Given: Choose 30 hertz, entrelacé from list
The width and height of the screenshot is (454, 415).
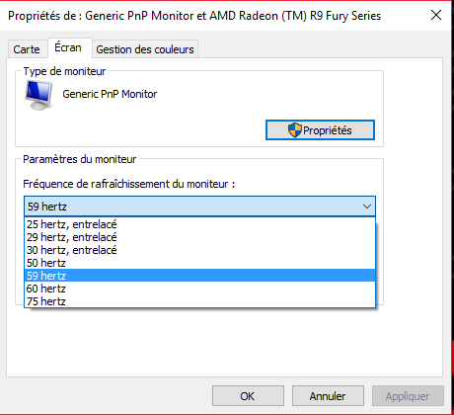Looking at the screenshot, I should coord(199,250).
